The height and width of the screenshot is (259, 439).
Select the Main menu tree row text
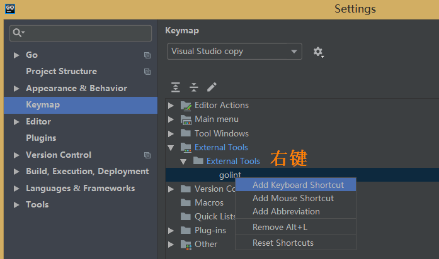tap(217, 119)
